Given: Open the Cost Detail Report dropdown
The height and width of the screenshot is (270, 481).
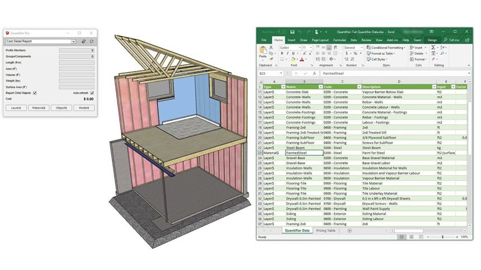Looking at the screenshot, I should point(73,41).
